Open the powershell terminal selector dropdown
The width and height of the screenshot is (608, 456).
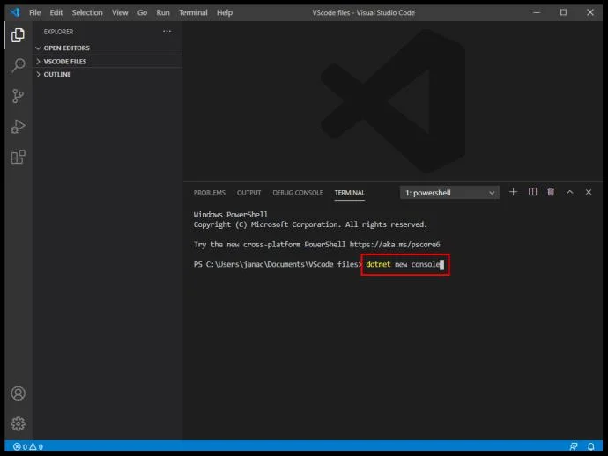click(449, 193)
